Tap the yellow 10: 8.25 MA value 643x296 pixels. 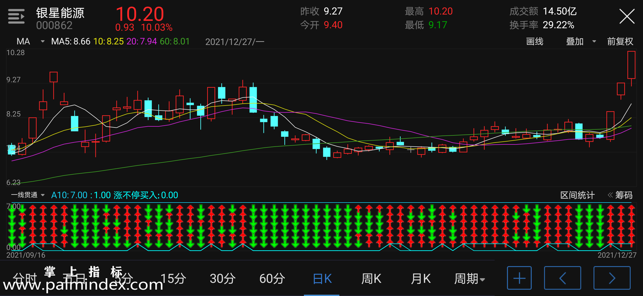point(109,41)
